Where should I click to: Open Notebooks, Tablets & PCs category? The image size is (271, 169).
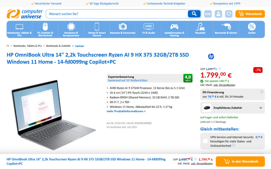click(x=19, y=30)
